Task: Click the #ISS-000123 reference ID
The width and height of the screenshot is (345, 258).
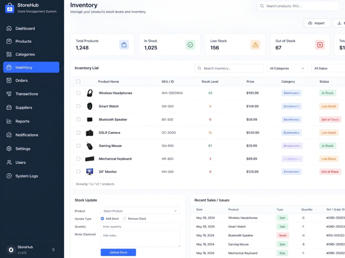Action: coord(335,235)
